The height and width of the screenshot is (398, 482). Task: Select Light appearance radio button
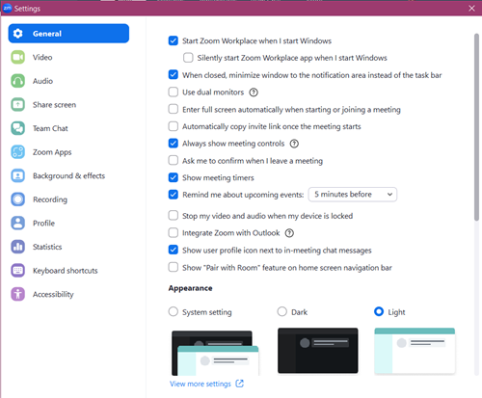pos(379,311)
